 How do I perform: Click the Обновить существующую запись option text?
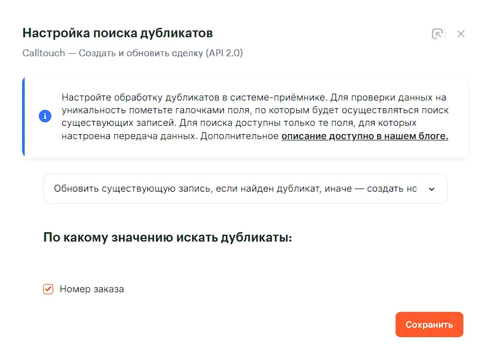click(x=235, y=189)
